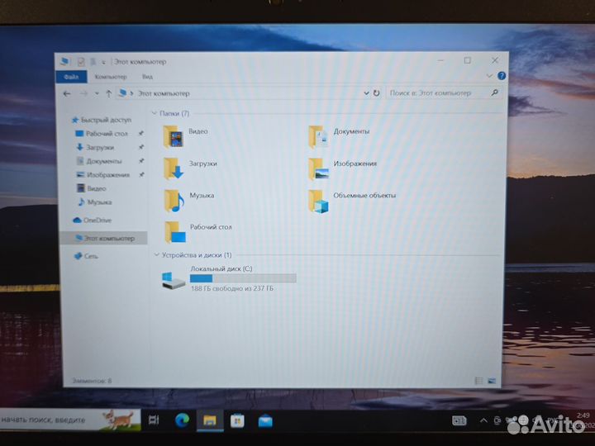This screenshot has height=446, width=595.
Task: Select Быстрый доступ in sidebar
Action: 102,120
